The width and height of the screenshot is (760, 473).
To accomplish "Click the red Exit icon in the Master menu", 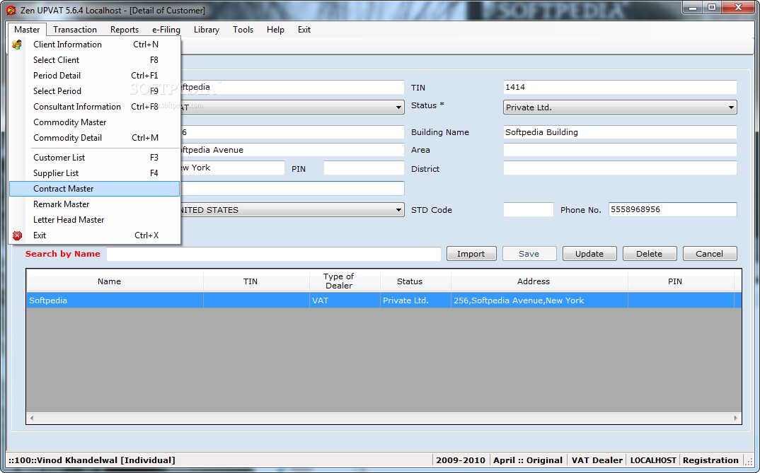I will pyautogui.click(x=17, y=235).
